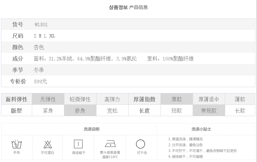Screen dimensions: 257x162
Task: Click tip 3 about 不可拧干
Action: coord(203,151)
